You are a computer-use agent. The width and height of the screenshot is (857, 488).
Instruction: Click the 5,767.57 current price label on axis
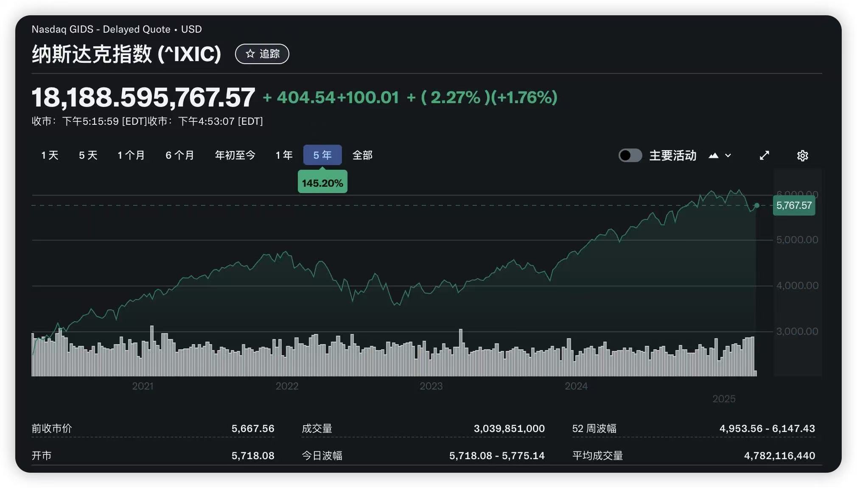point(794,205)
